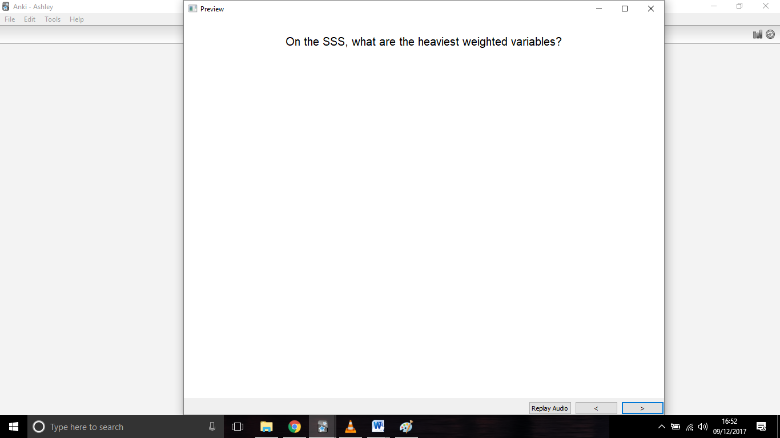
Task: Go to next card with the > button
Action: pyautogui.click(x=642, y=408)
